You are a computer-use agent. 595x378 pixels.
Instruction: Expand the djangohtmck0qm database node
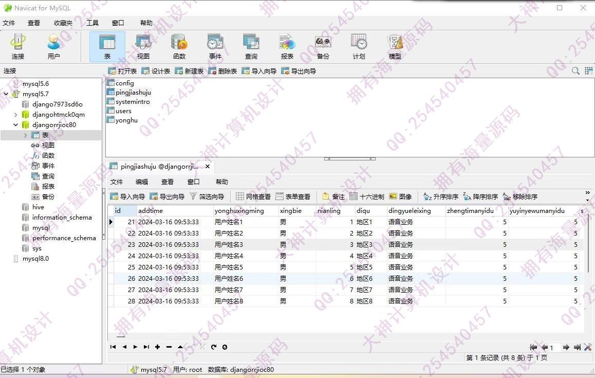click(15, 114)
